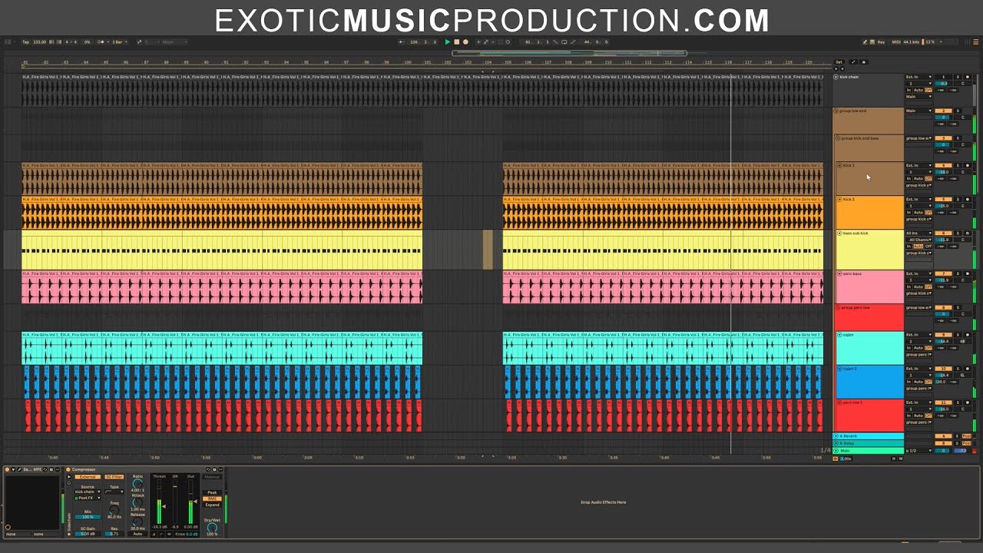
Task: Arm the Arrangement Record button
Action: pos(465,41)
